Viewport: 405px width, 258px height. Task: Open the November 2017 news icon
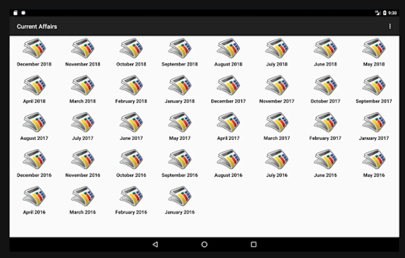[x=277, y=85]
